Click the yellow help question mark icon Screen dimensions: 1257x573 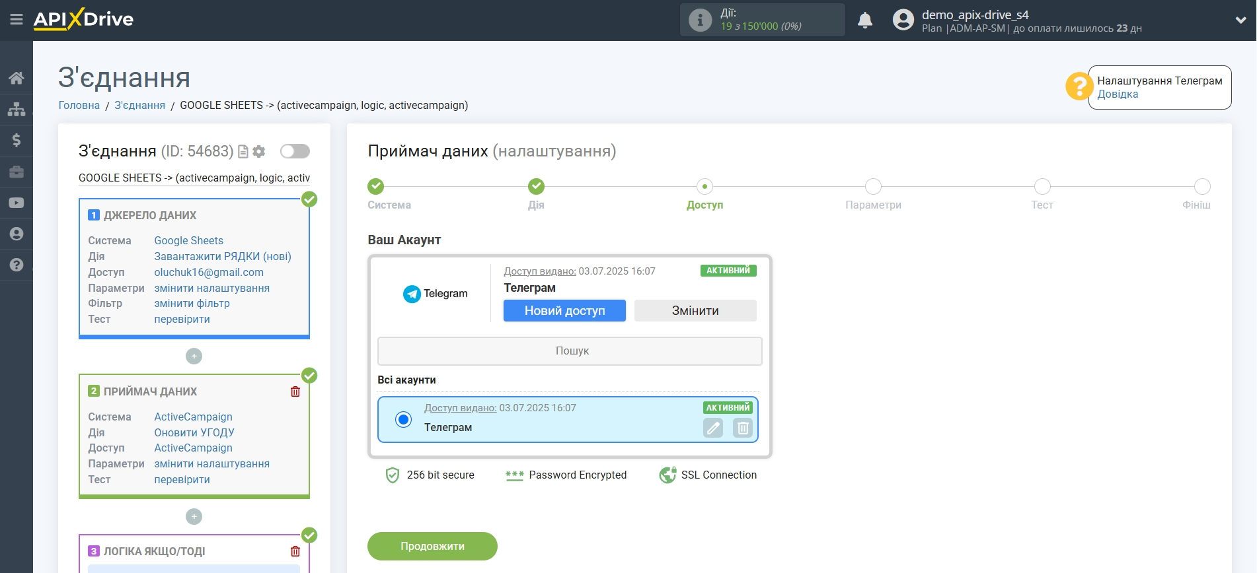(x=1079, y=86)
